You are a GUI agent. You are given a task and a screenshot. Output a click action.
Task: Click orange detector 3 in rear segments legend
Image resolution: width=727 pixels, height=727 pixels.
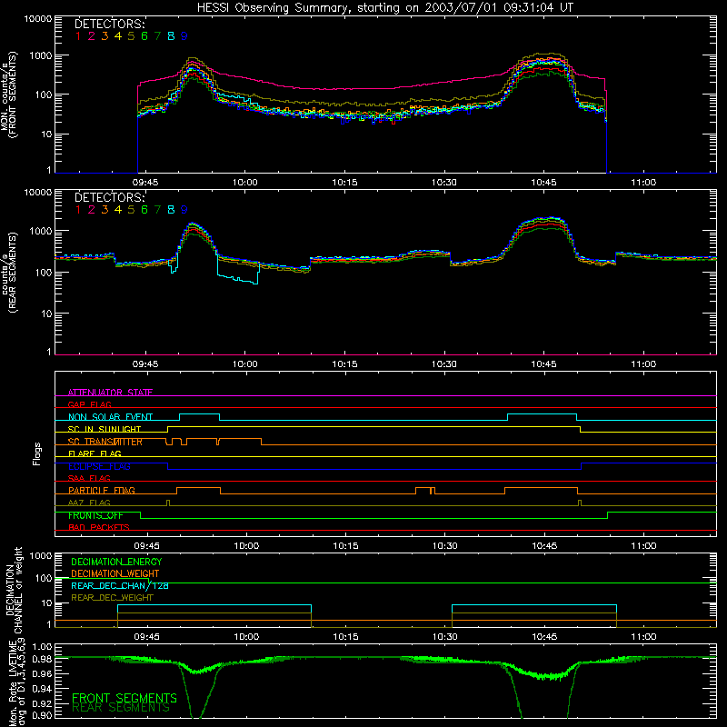click(105, 210)
